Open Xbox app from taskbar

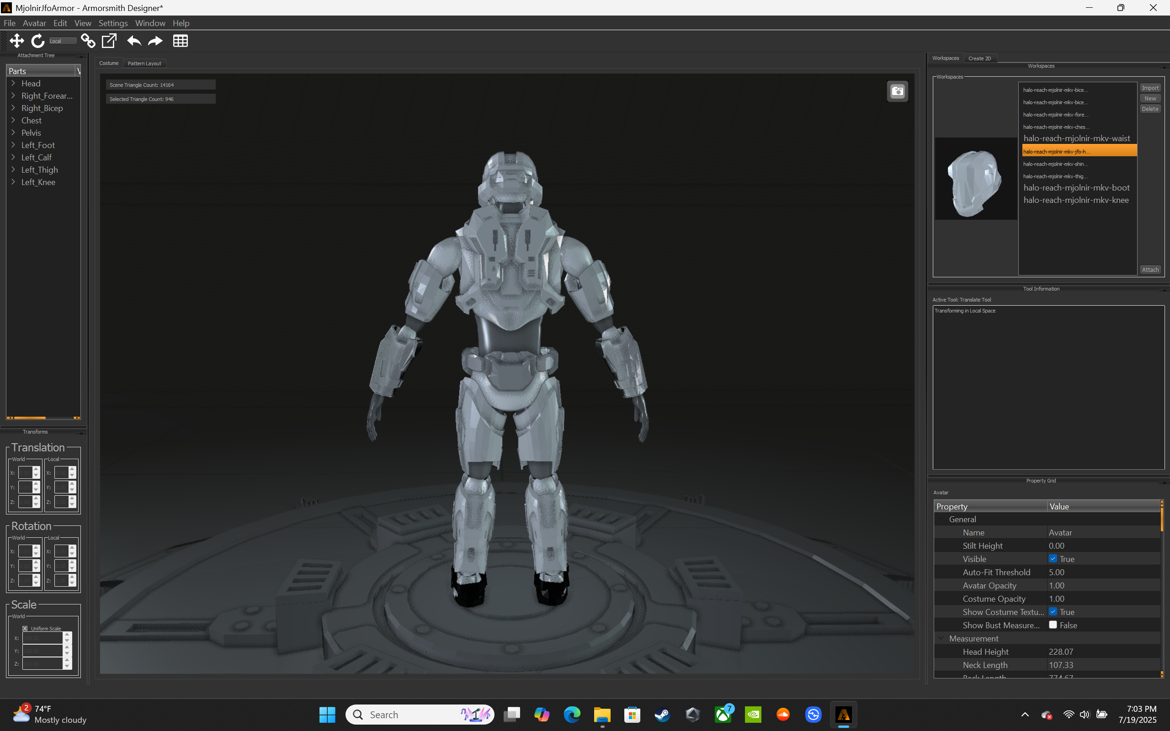(723, 715)
